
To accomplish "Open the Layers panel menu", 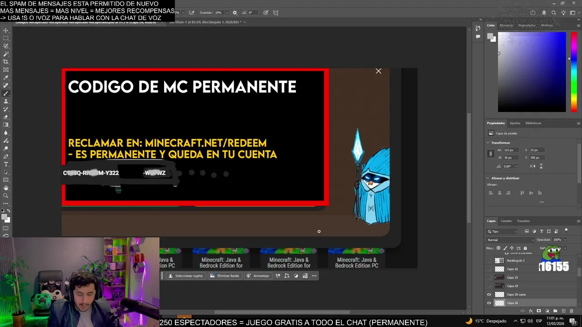I will click(x=578, y=221).
